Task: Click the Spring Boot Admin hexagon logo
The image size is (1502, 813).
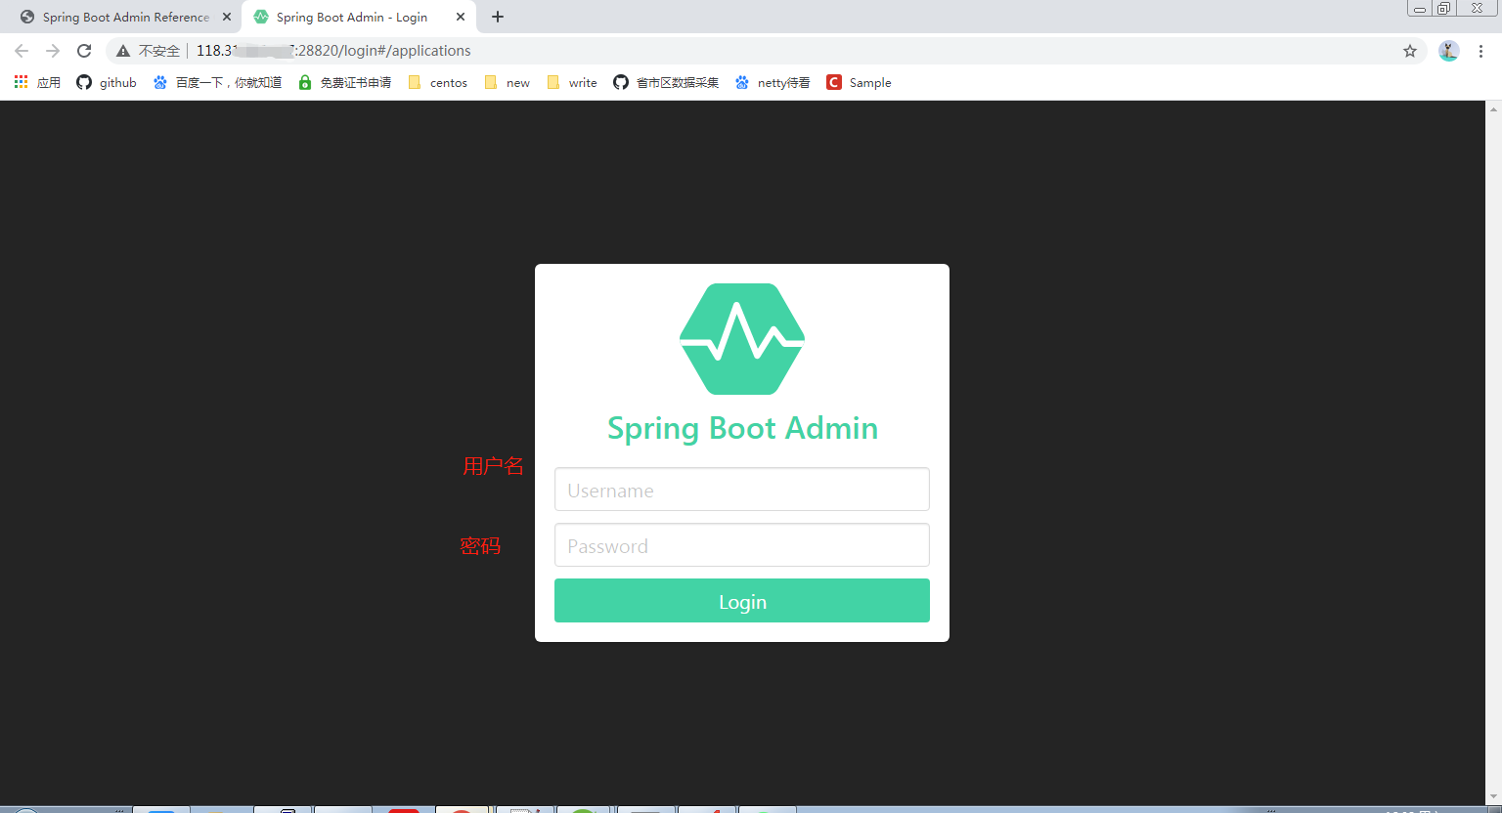Action: [x=742, y=339]
